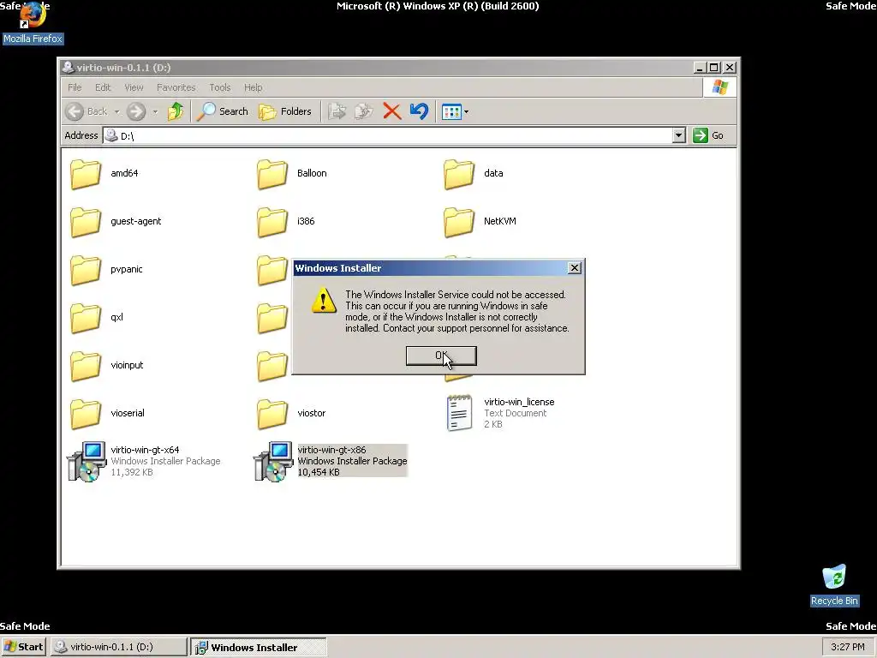The image size is (877, 658).
Task: Open the Favorites menu
Action: coord(176,87)
